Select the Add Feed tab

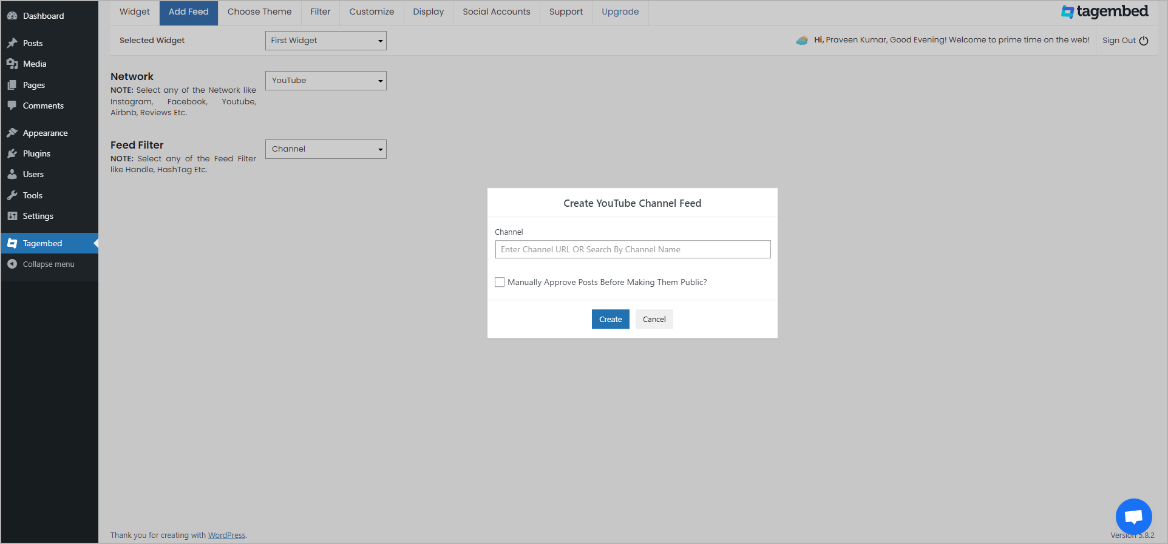pyautogui.click(x=189, y=12)
